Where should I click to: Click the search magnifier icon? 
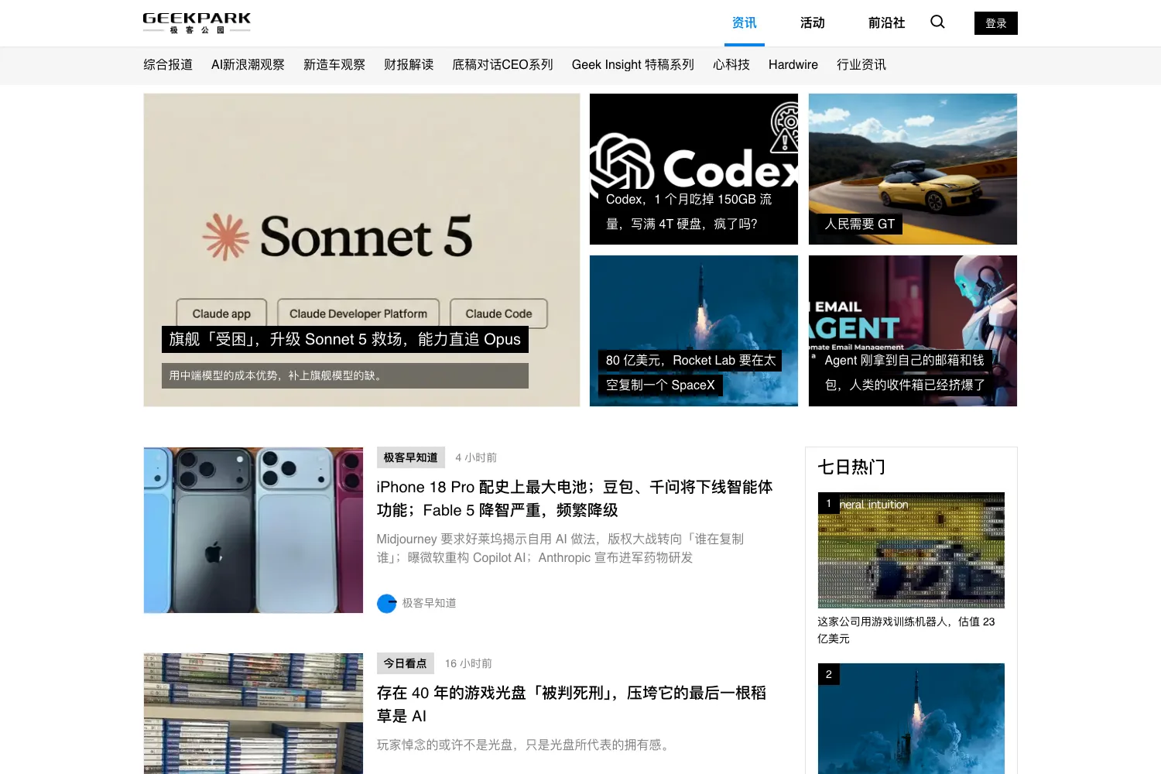937,22
